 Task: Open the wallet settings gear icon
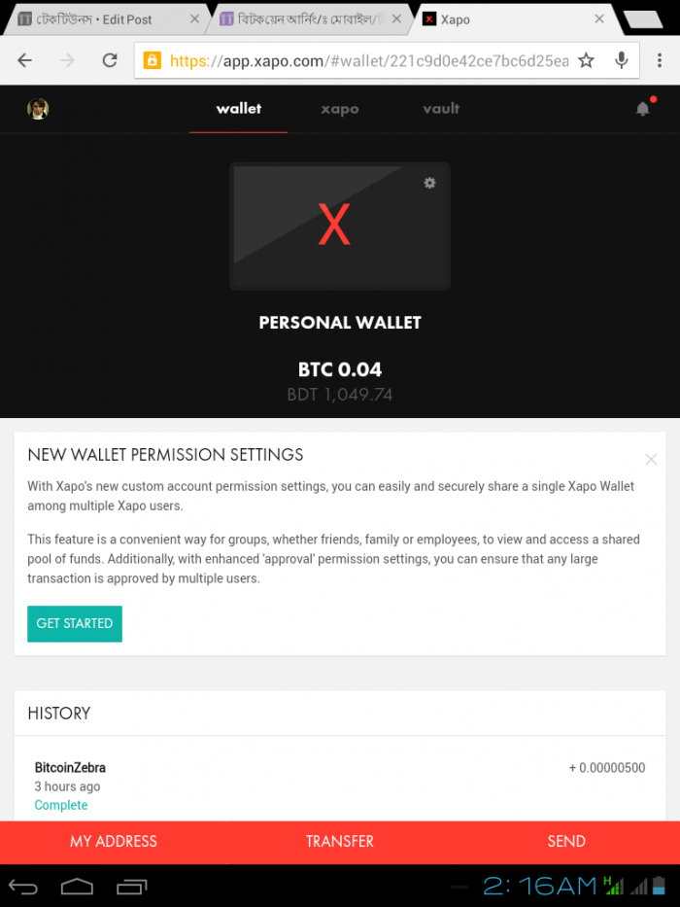pos(429,183)
